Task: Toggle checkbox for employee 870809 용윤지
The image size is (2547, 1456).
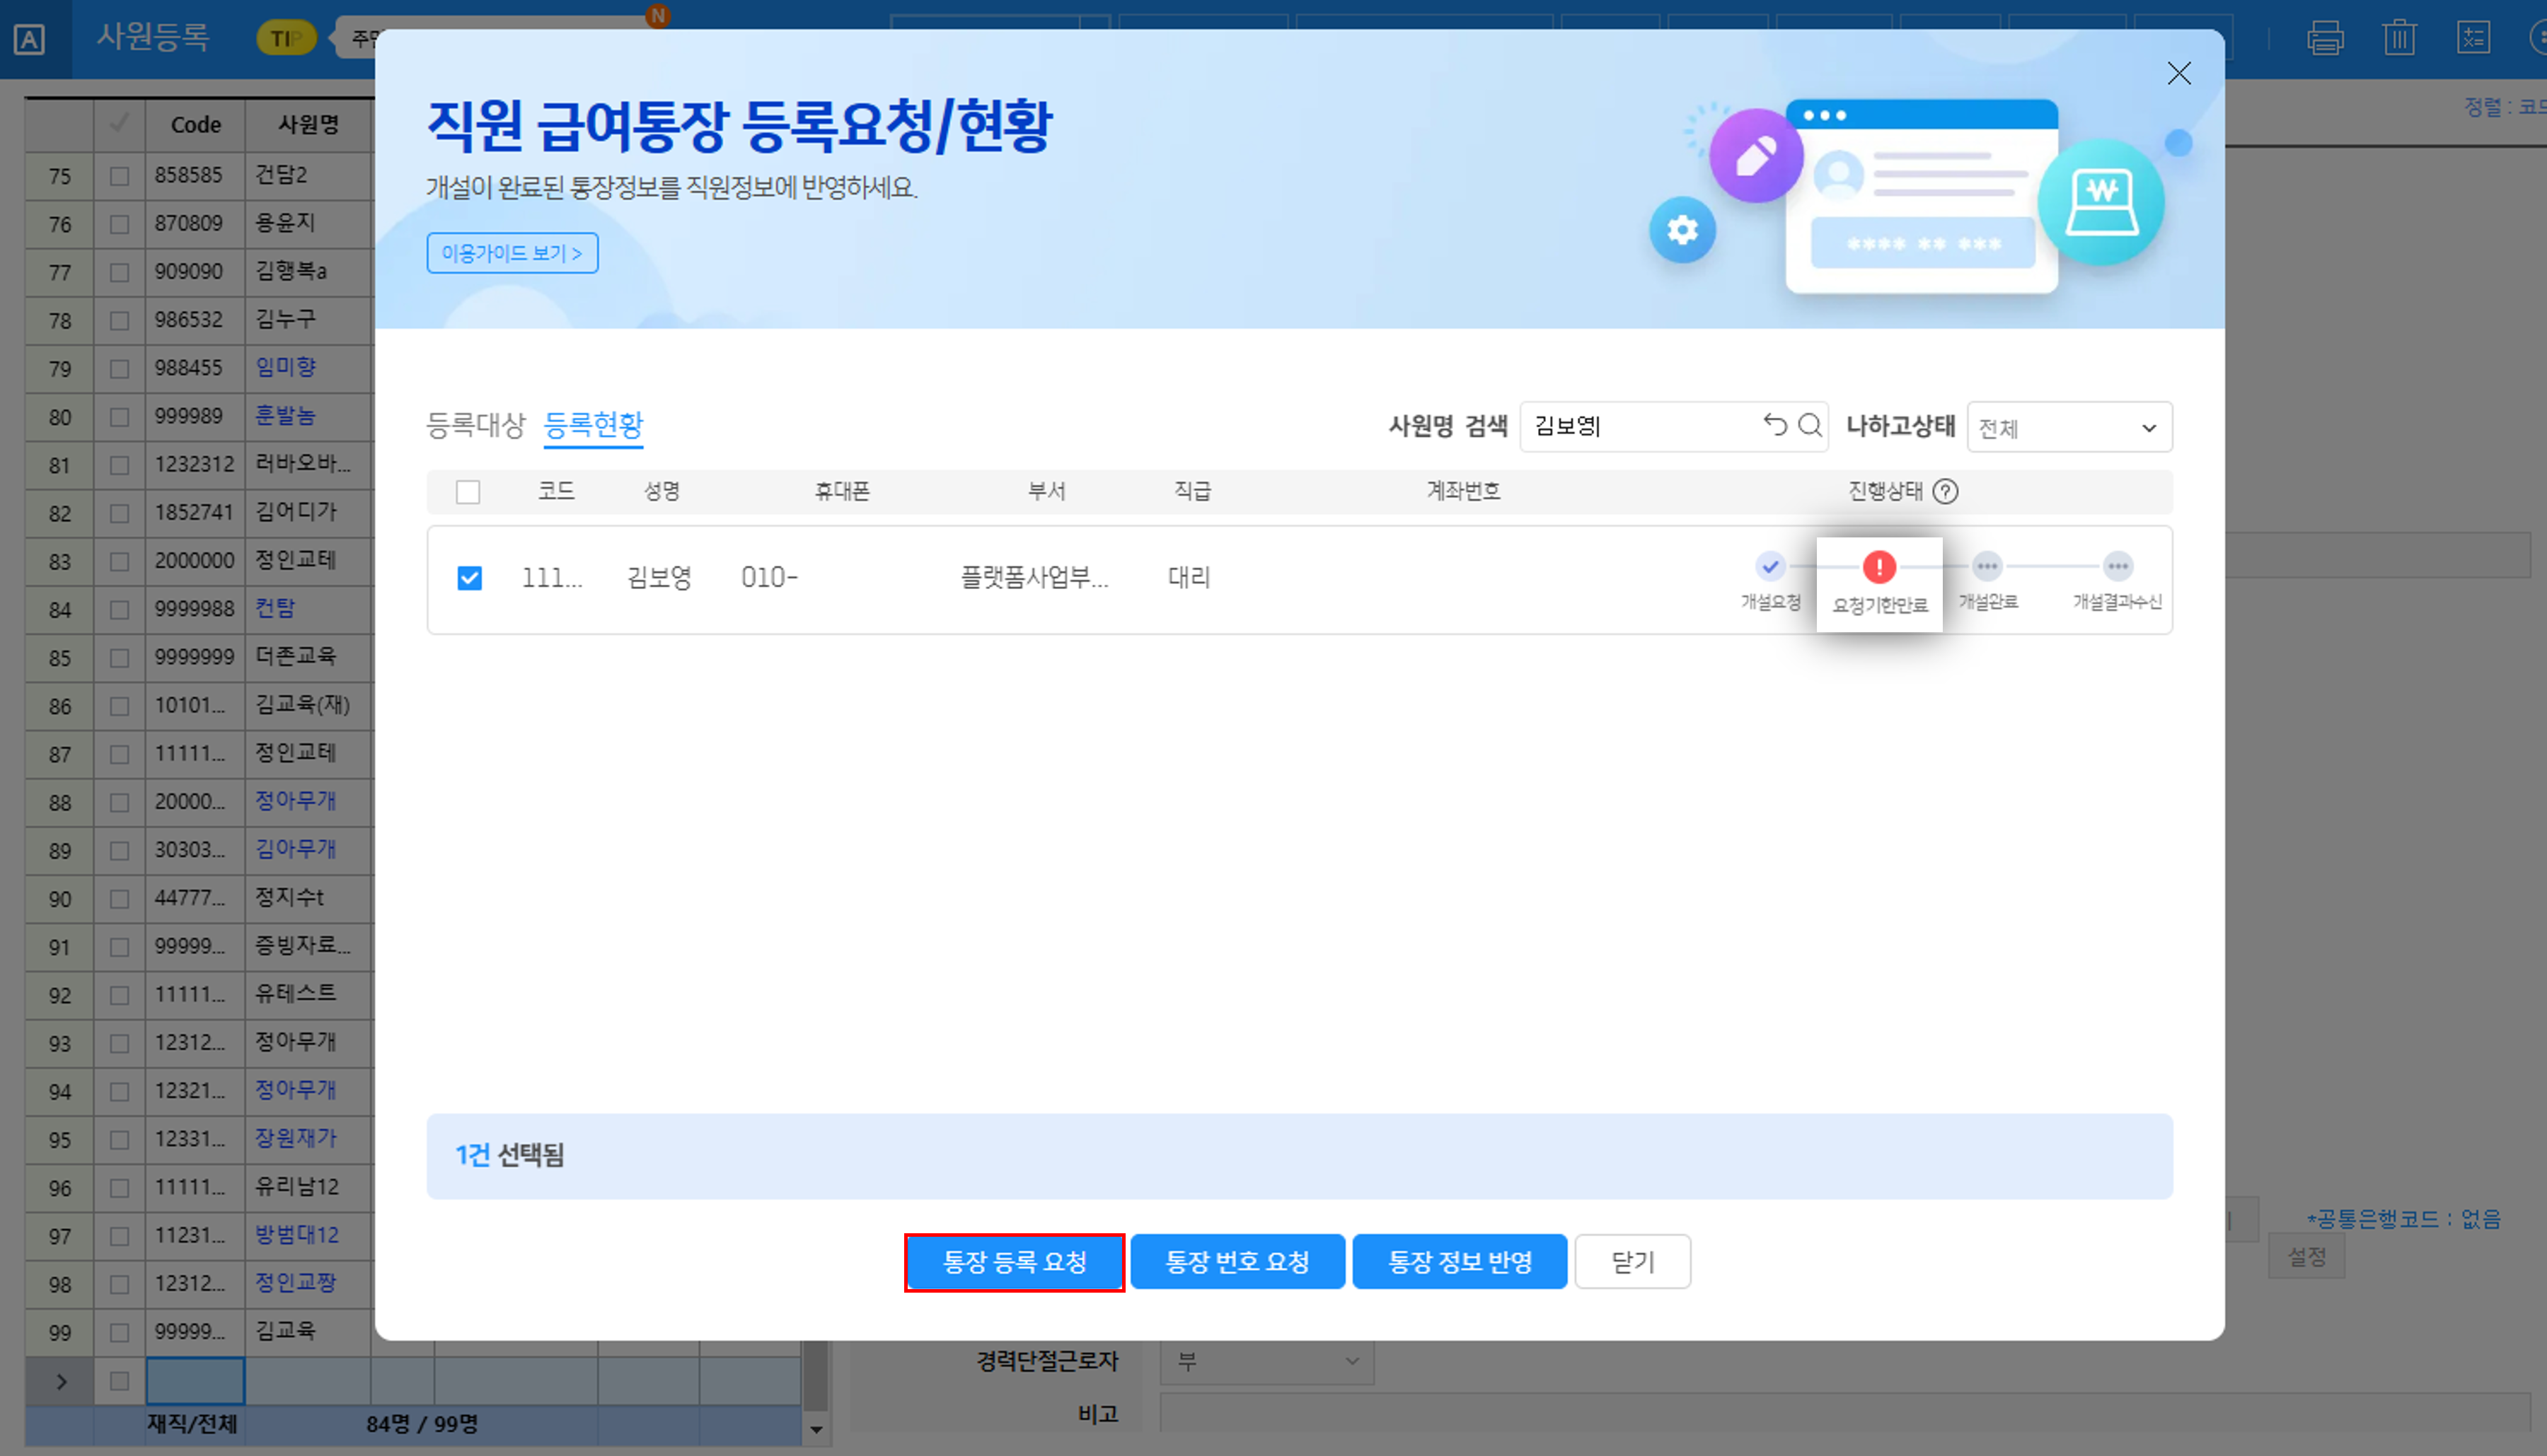Action: coord(119,224)
